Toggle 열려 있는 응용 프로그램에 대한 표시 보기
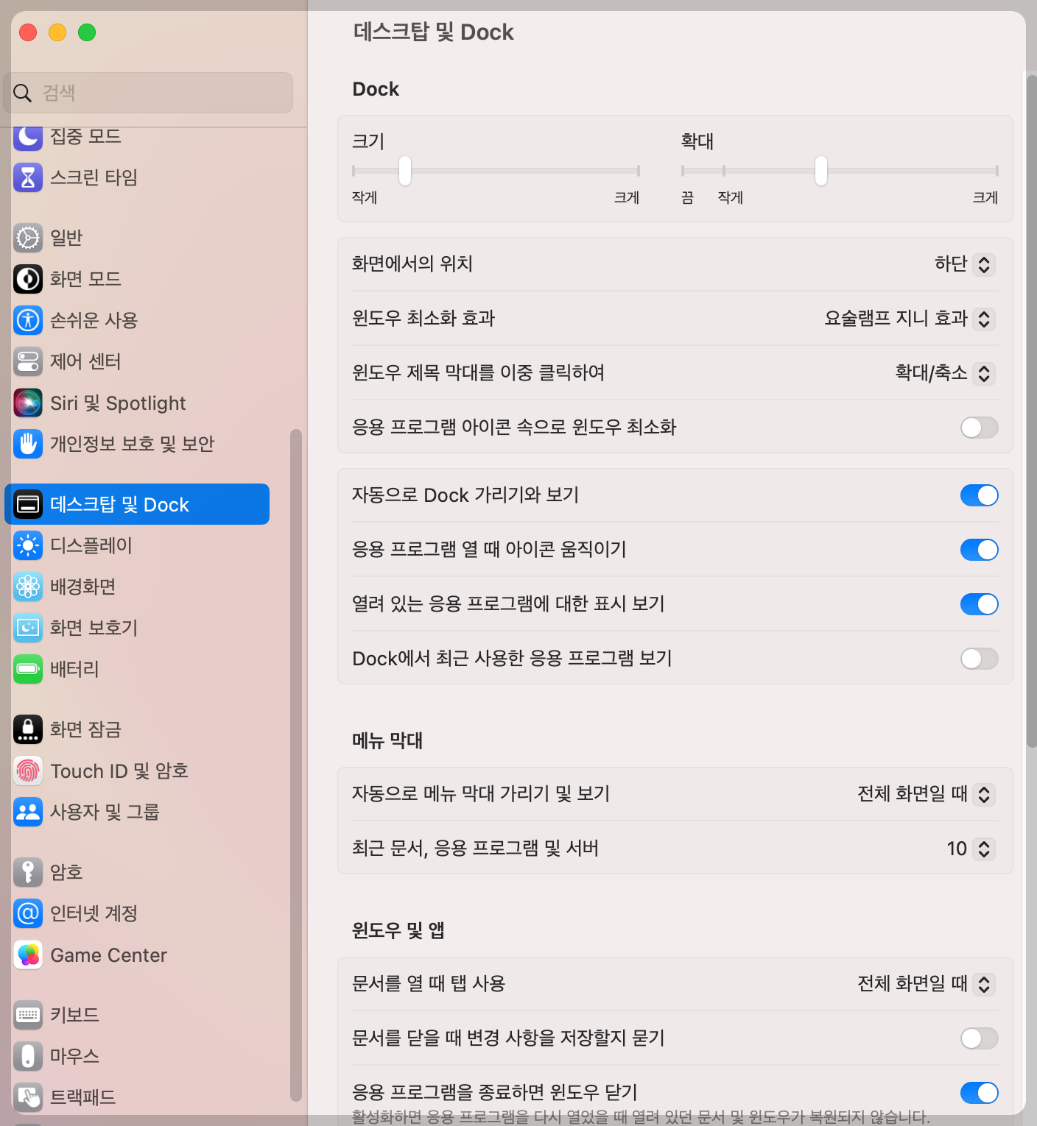The width and height of the screenshot is (1037, 1126). click(x=979, y=604)
